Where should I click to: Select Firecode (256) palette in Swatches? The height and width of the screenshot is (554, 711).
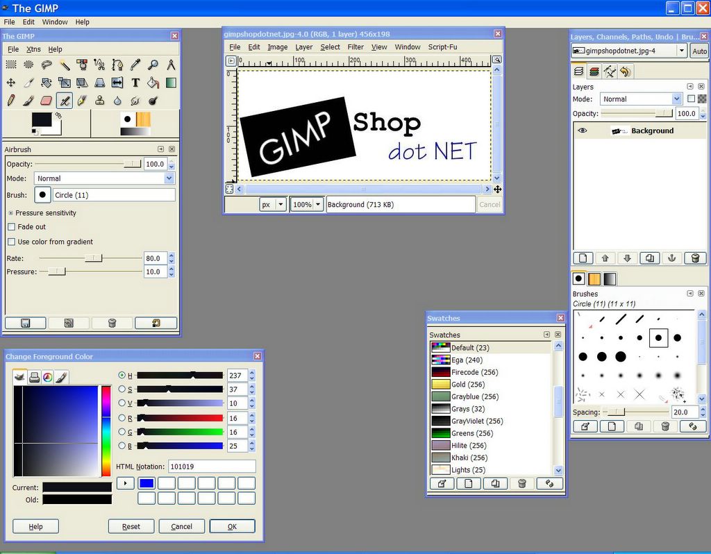[x=491, y=372]
